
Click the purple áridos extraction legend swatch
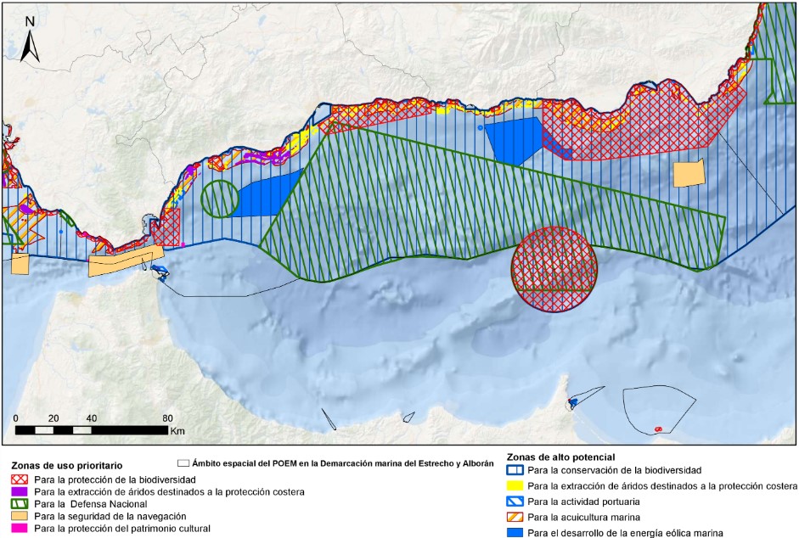pos(20,492)
